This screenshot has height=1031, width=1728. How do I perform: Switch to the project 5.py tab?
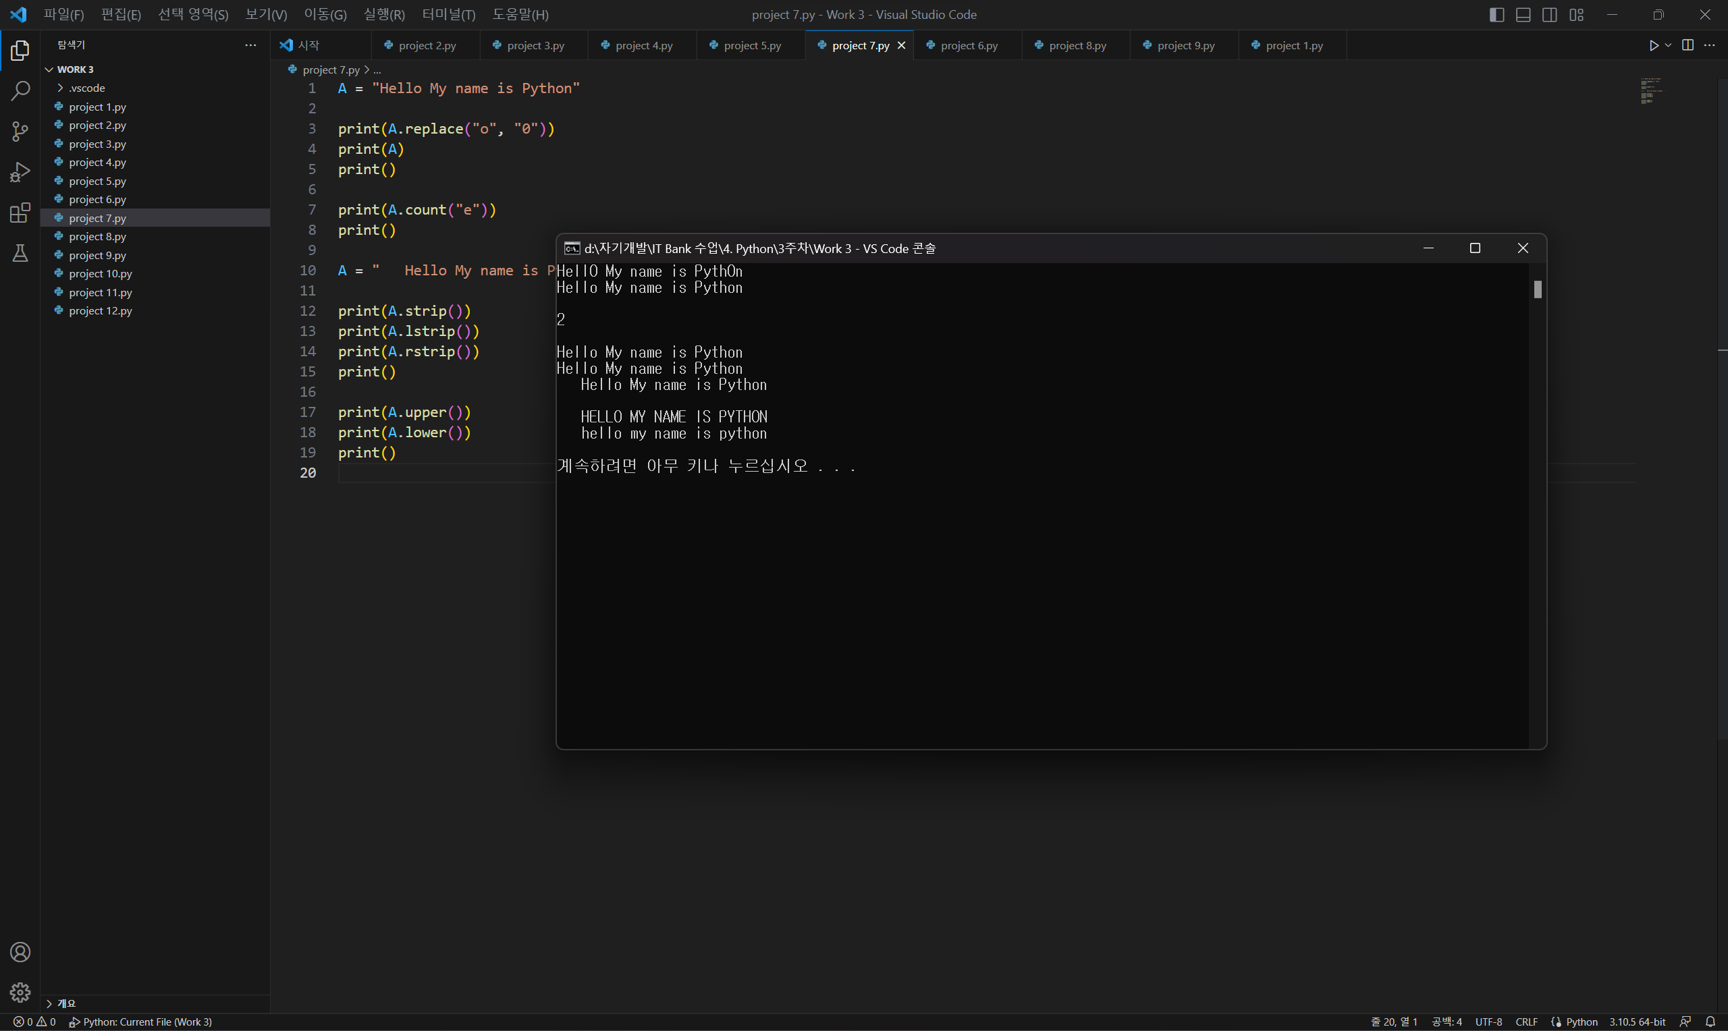752,46
